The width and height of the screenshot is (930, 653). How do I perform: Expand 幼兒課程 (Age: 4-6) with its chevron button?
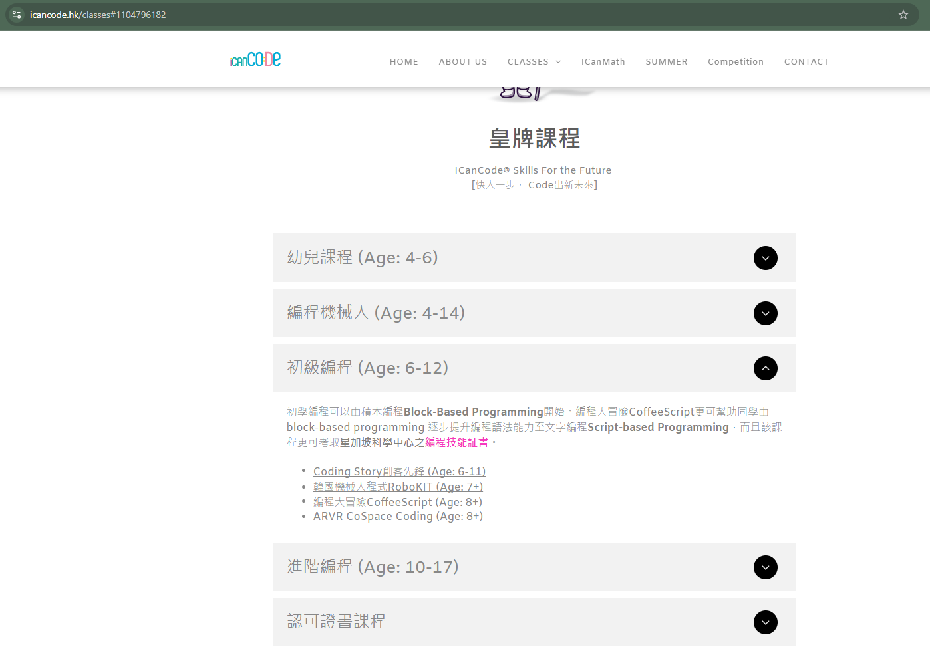coord(765,258)
